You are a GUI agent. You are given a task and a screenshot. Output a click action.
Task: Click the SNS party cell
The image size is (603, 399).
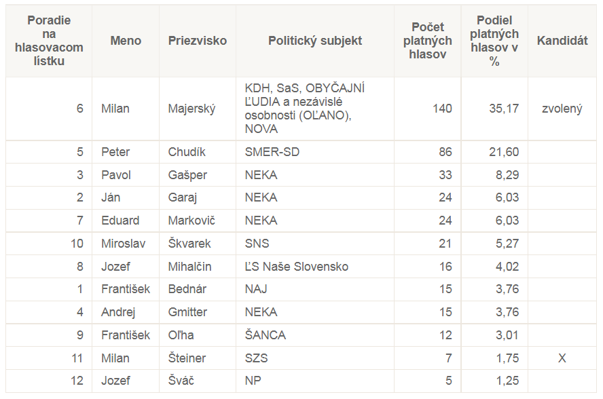click(257, 244)
